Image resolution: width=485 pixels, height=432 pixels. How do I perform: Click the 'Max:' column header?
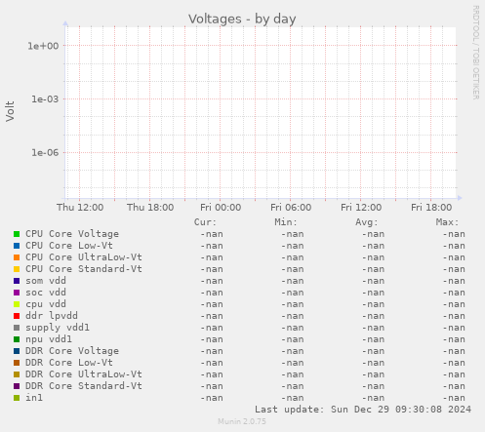[x=447, y=222]
